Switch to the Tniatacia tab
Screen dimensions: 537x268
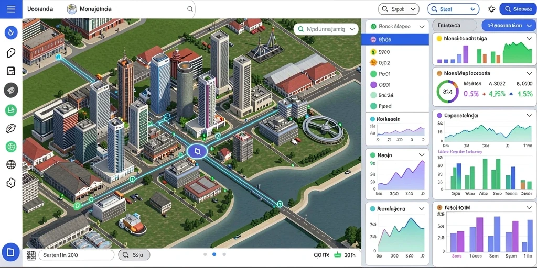tap(454, 25)
